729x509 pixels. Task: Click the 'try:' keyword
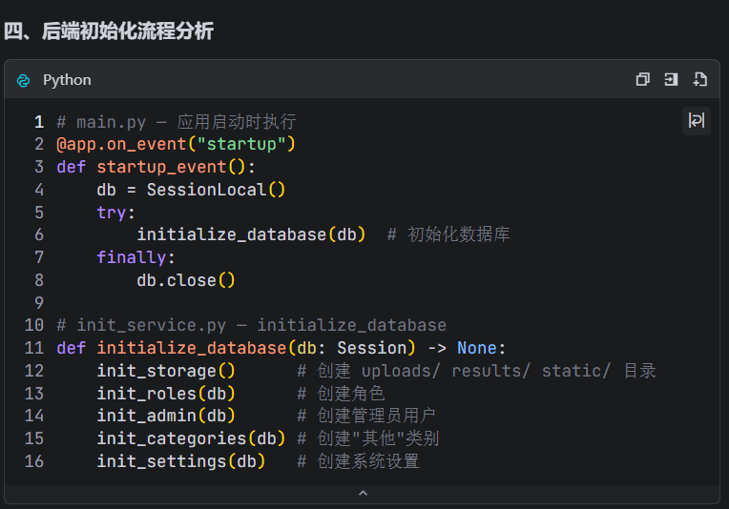click(x=115, y=213)
